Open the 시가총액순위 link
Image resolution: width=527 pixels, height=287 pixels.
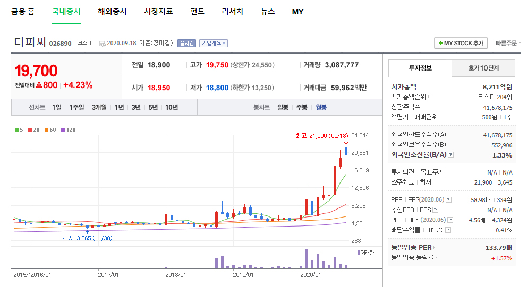pos(410,97)
